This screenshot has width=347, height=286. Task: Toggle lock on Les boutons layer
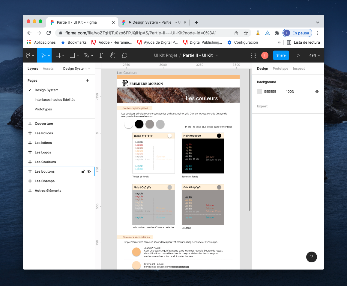[83, 171]
